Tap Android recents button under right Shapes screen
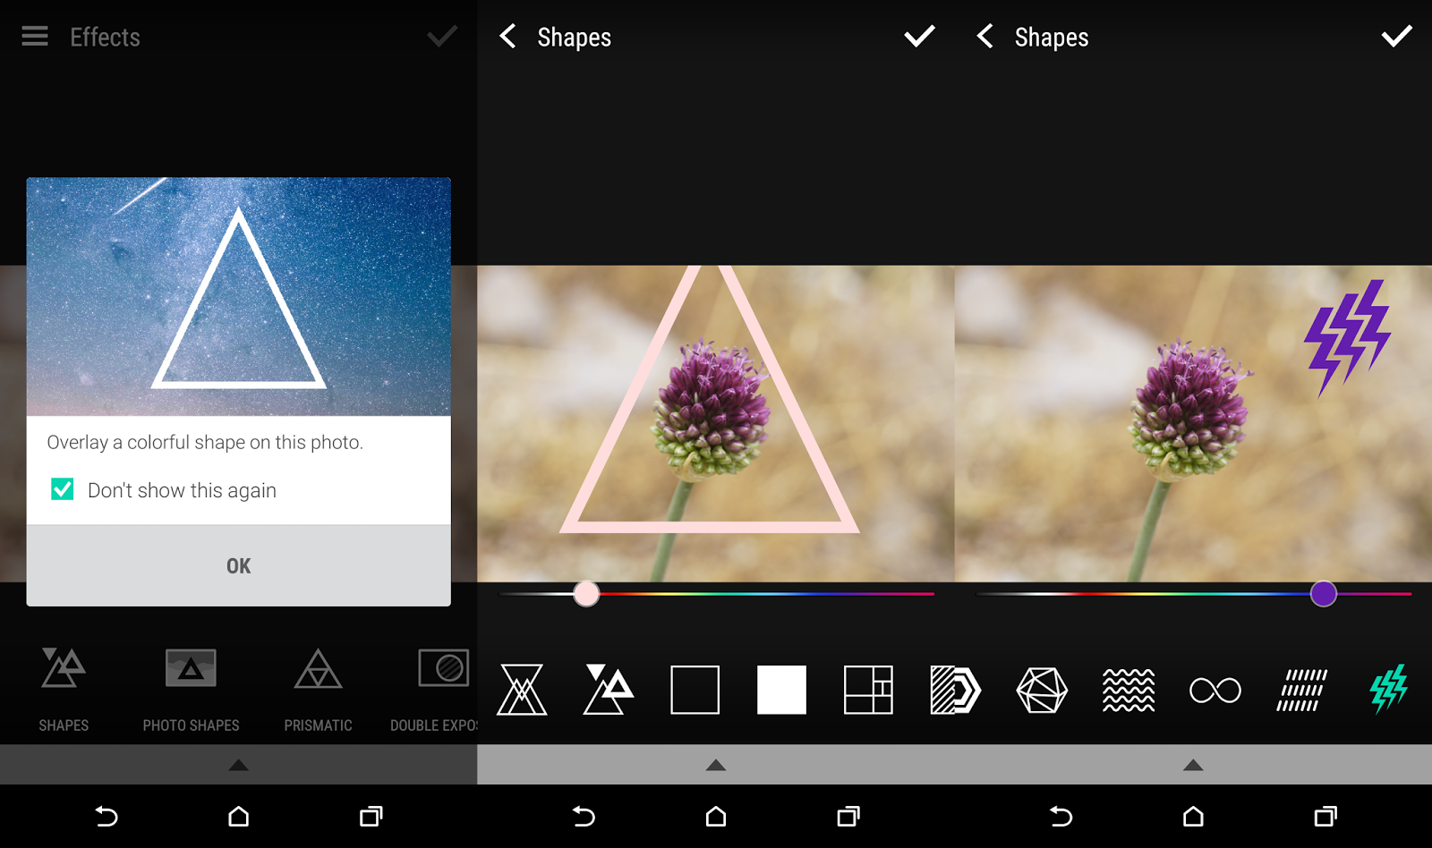The width and height of the screenshot is (1432, 848). point(1325,816)
